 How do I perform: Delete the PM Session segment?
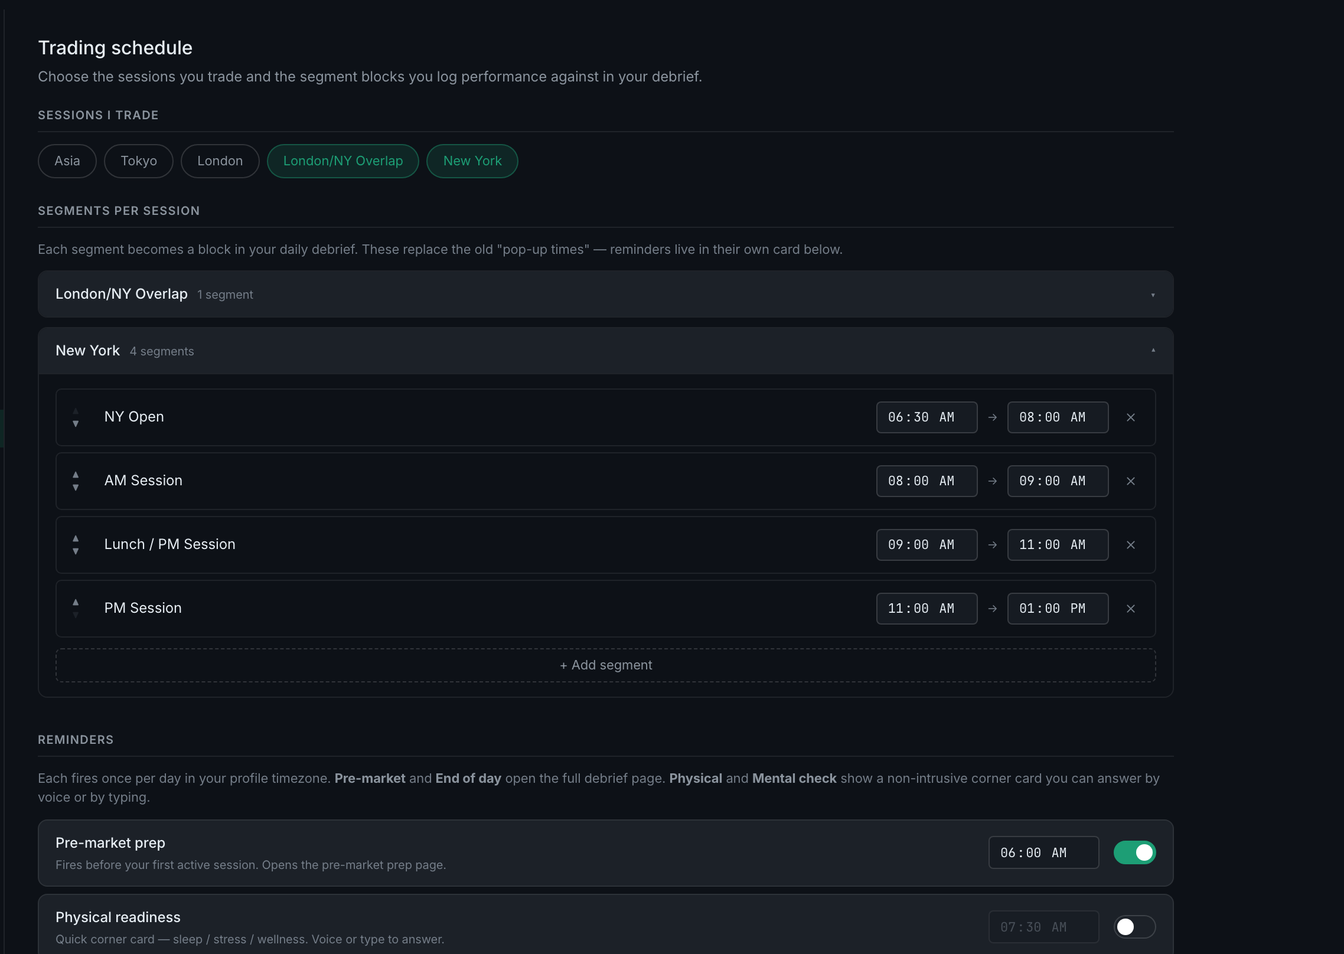coord(1131,609)
